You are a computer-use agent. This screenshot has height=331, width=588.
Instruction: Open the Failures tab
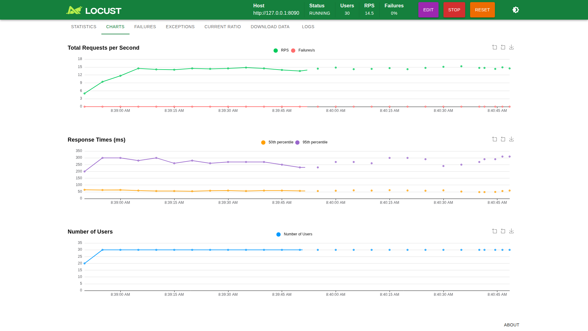(x=145, y=27)
